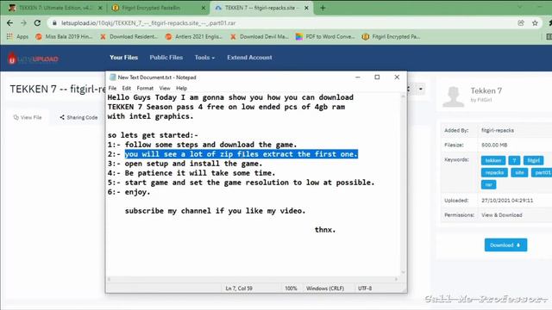
Task: Reload the page with refresh icon
Action: (x=37, y=23)
